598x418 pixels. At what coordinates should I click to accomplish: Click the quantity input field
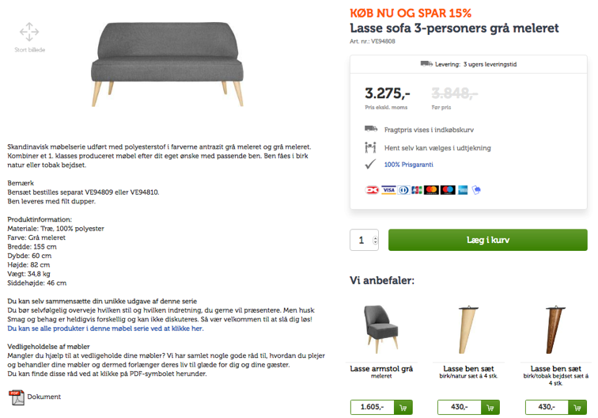(361, 240)
